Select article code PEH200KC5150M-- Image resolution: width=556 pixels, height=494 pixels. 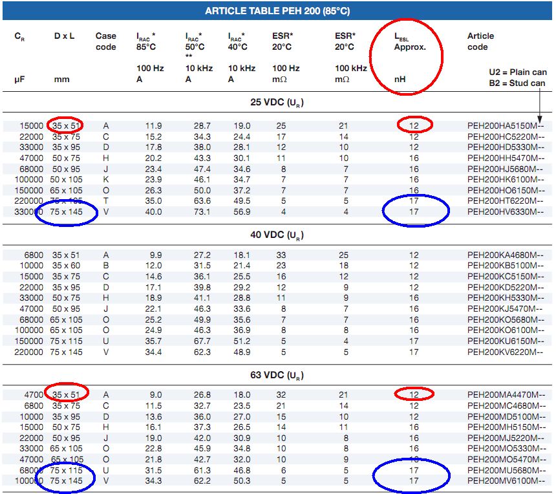(506, 277)
